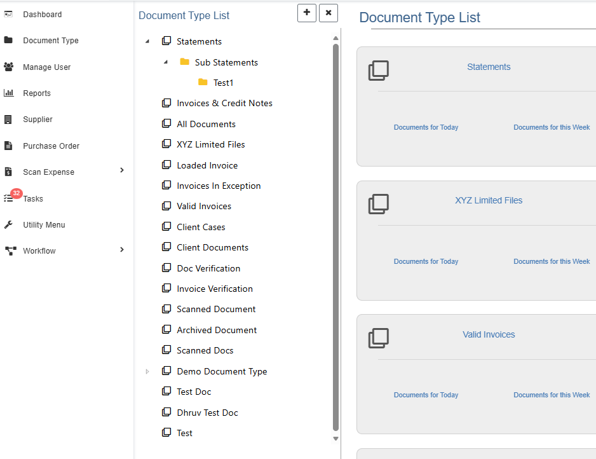Image resolution: width=596 pixels, height=459 pixels.
Task: Click the Test1 yellow folder icon
Action: tap(203, 82)
